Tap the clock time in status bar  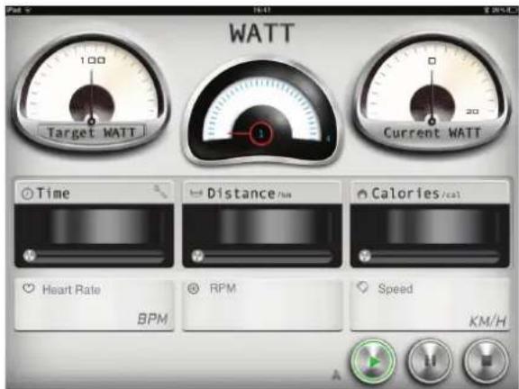[x=262, y=10]
